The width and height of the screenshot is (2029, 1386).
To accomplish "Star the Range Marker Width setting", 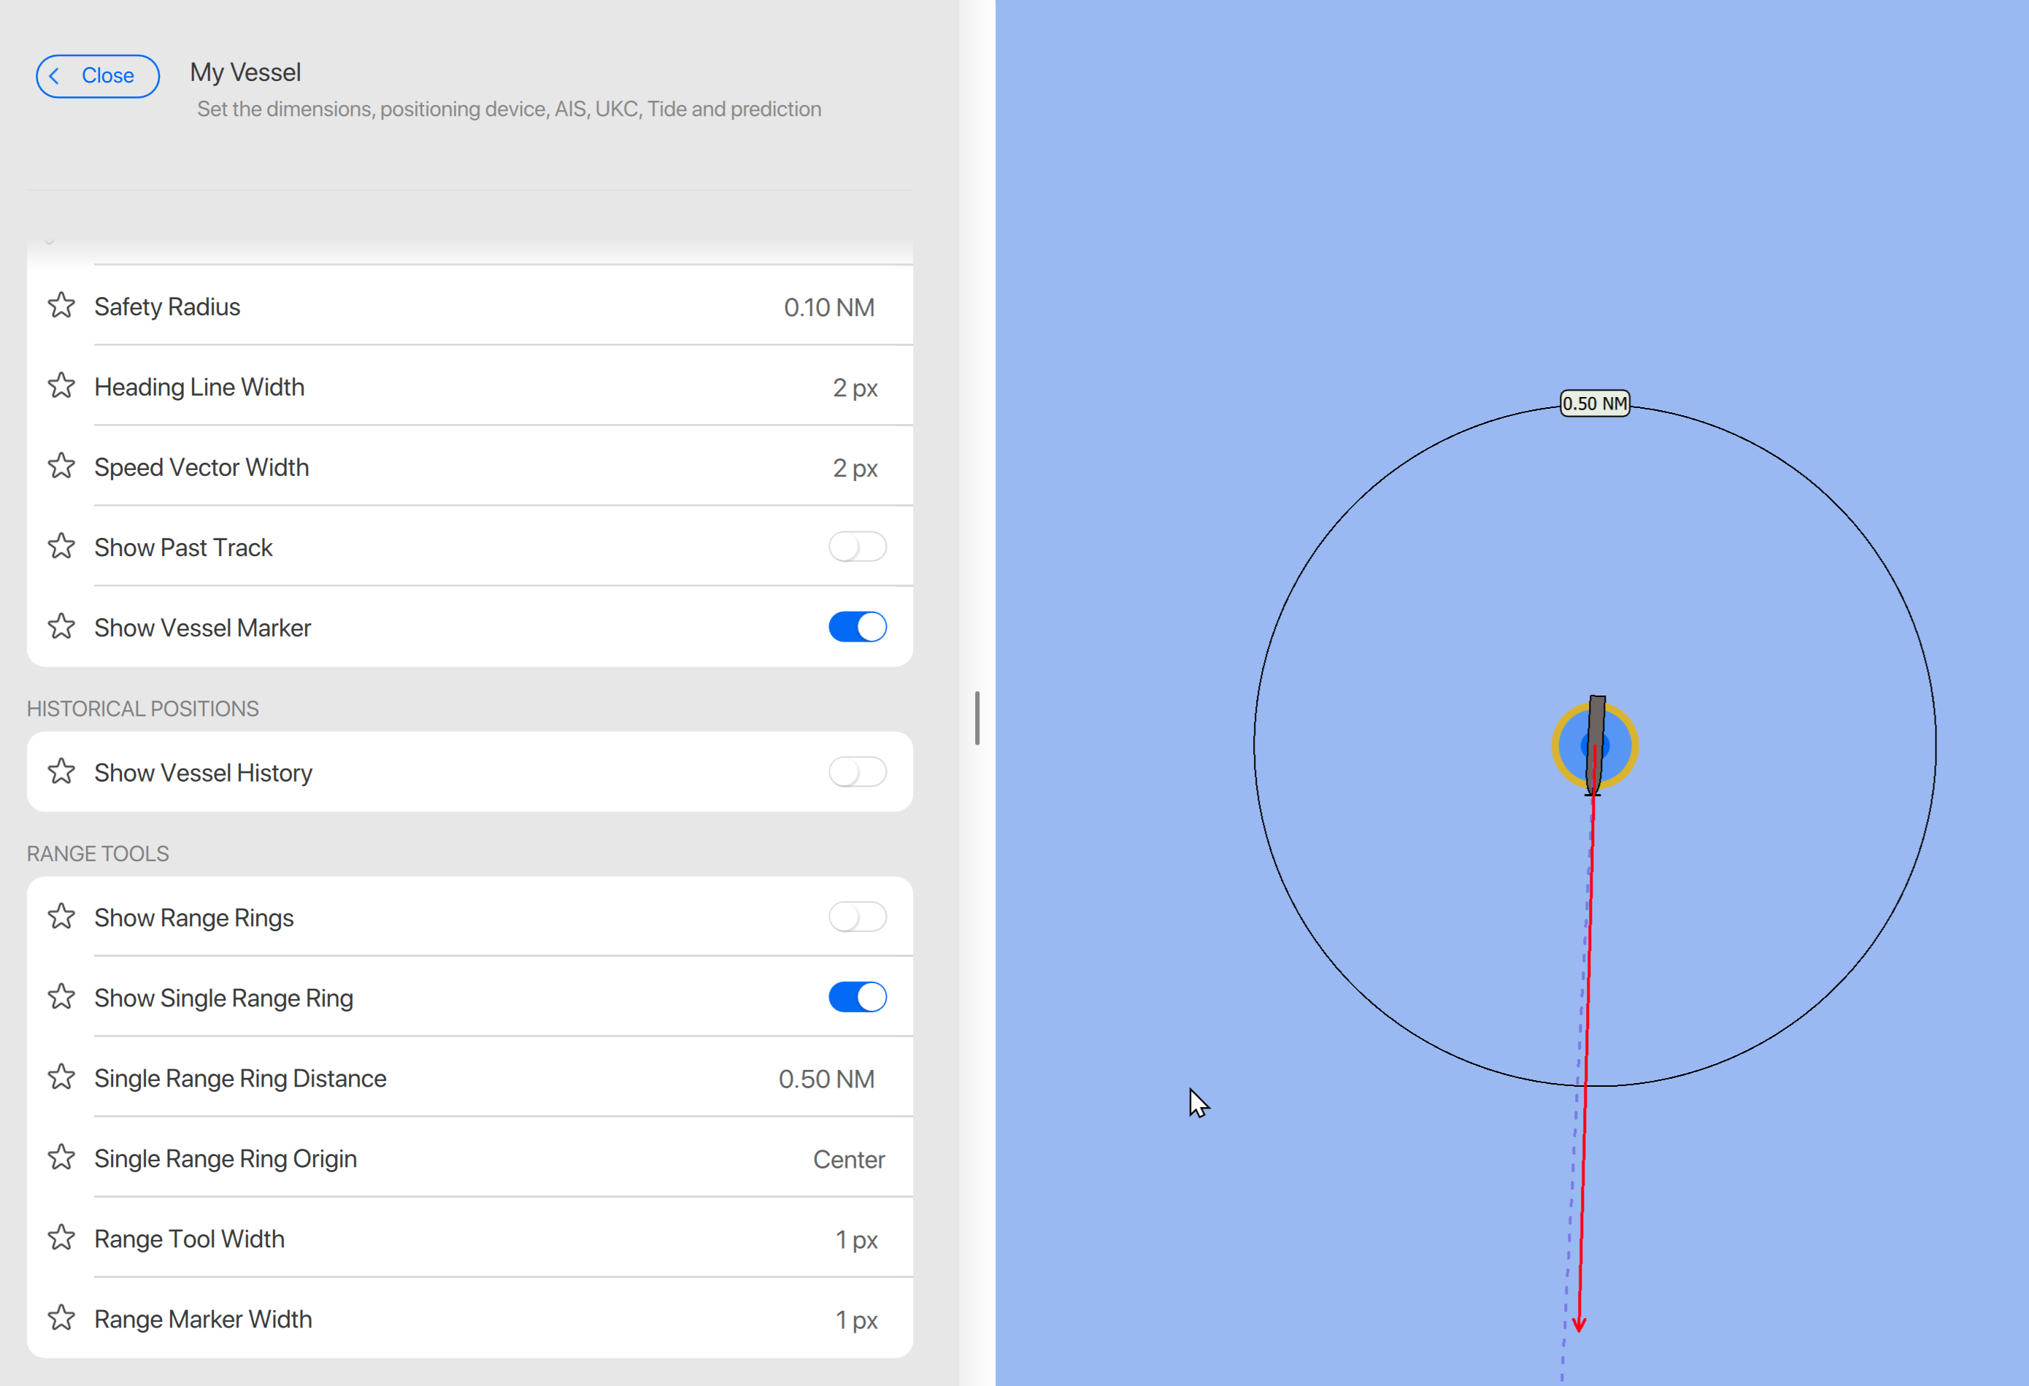I will pyautogui.click(x=61, y=1319).
